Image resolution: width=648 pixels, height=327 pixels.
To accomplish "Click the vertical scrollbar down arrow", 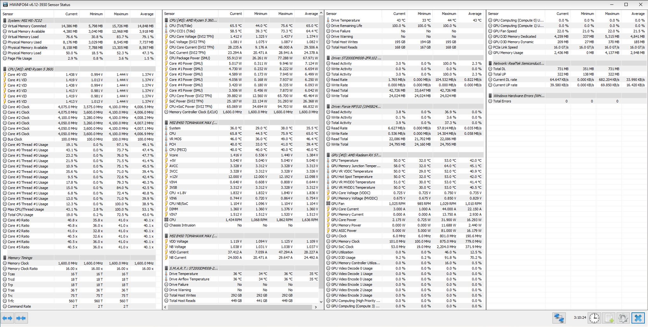I will tap(321, 302).
